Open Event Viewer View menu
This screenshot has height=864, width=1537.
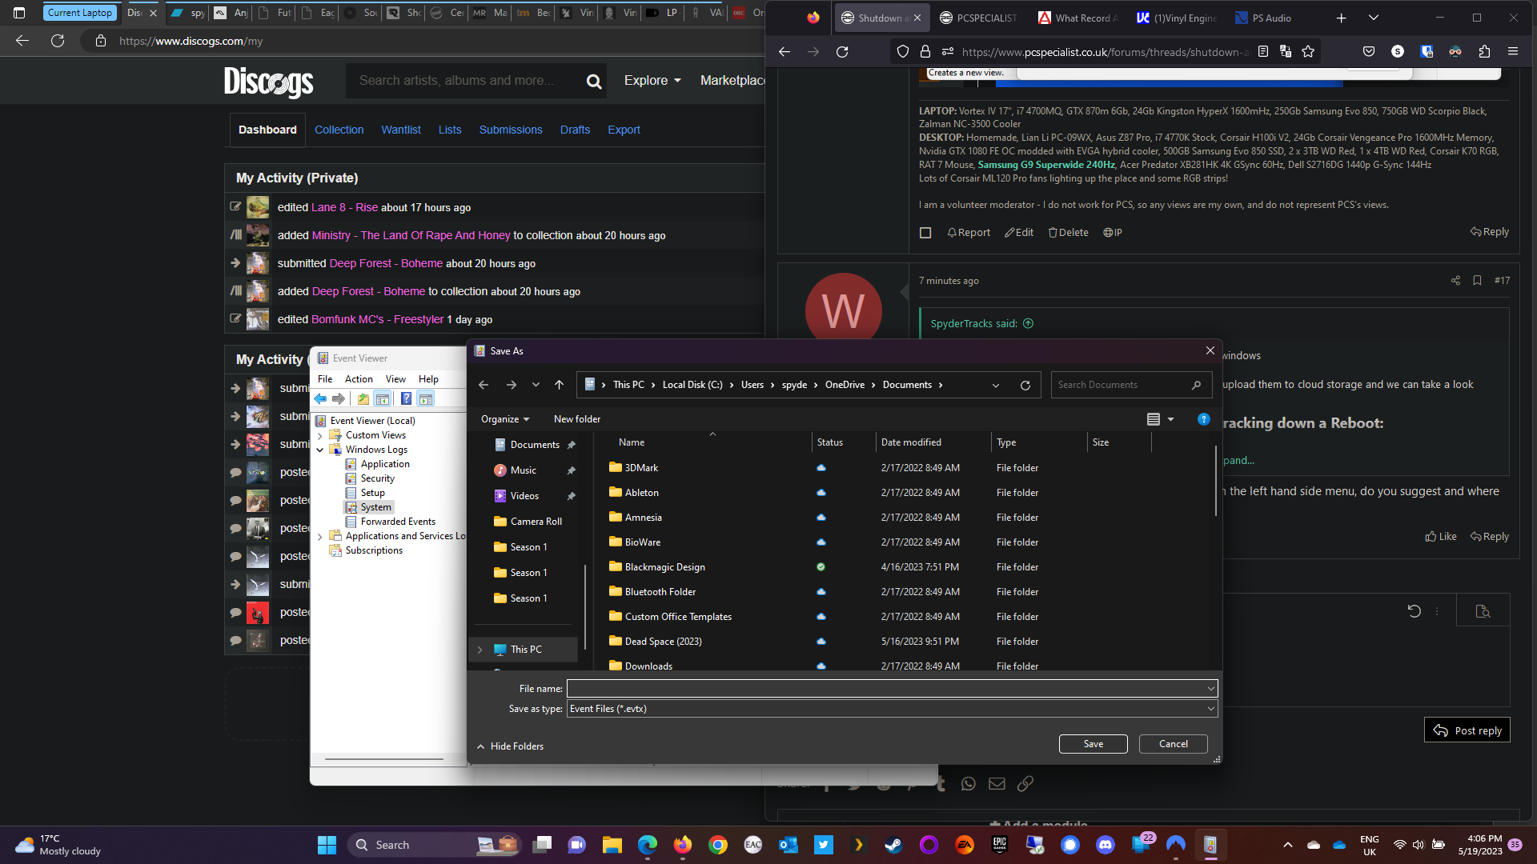click(x=395, y=379)
